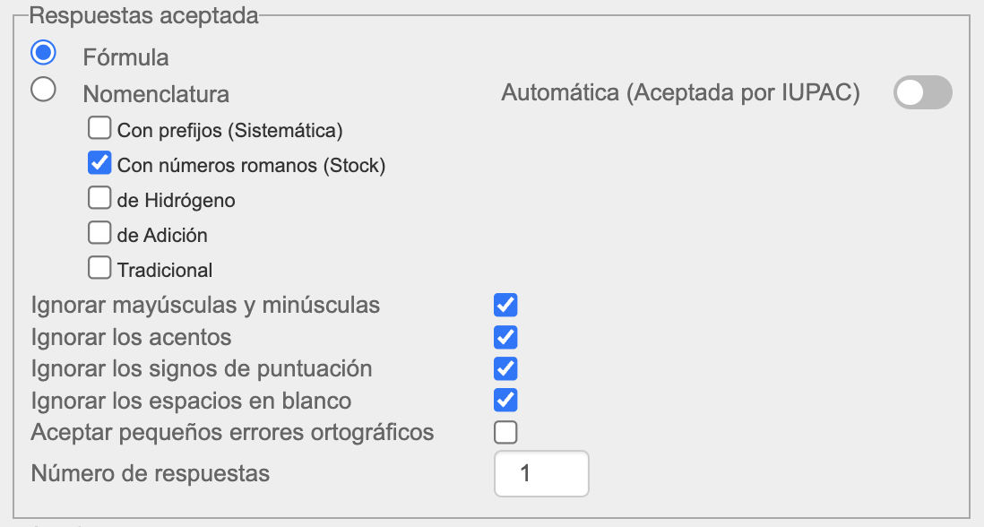Enable the de Adición checkbox
The image size is (984, 527).
(x=99, y=234)
